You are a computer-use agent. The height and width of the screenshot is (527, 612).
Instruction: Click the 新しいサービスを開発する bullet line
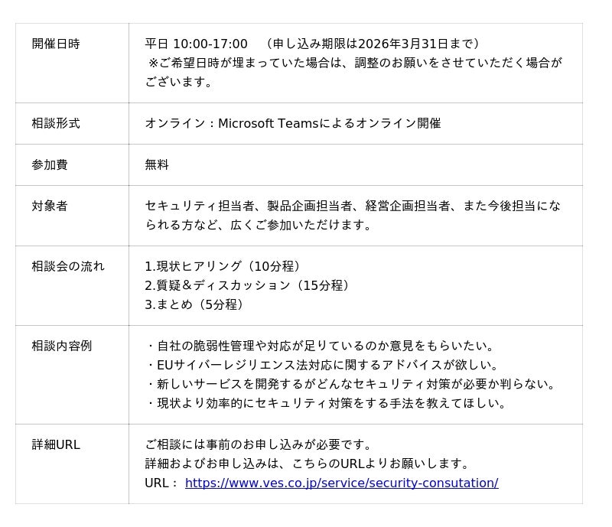(x=353, y=384)
